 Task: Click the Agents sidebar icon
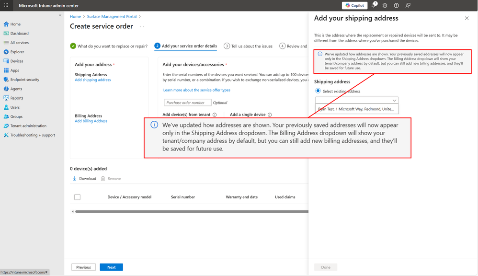click(x=6, y=89)
